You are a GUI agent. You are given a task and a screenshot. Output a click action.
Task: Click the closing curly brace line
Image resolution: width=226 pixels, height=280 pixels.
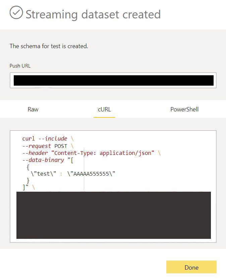[28, 181]
